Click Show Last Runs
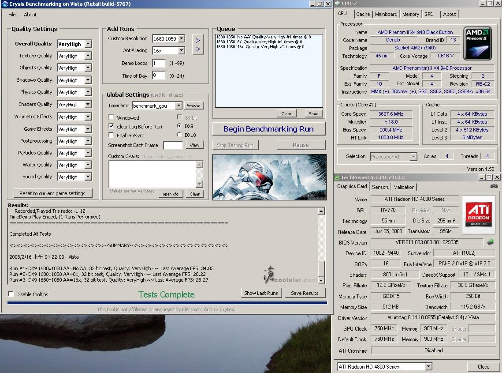The width and height of the screenshot is (502, 373). [261, 293]
